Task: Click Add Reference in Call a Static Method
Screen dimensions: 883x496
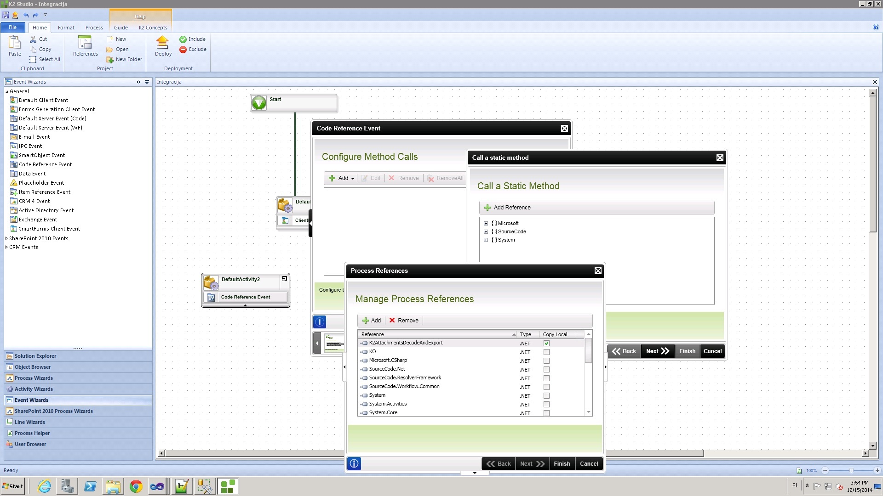Action: tap(507, 208)
